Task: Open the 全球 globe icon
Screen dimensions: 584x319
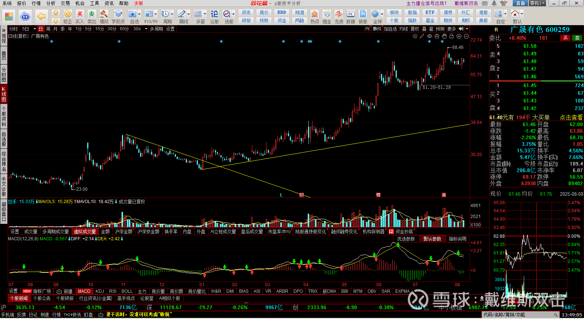Action: pos(375,14)
